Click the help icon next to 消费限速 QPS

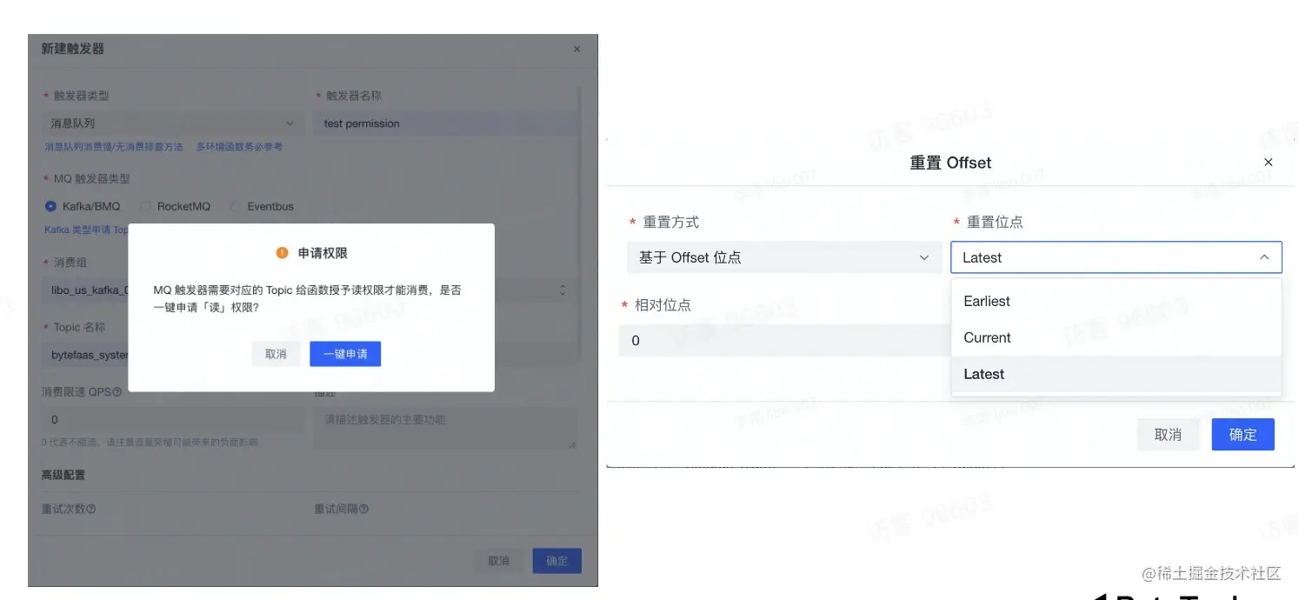[117, 392]
